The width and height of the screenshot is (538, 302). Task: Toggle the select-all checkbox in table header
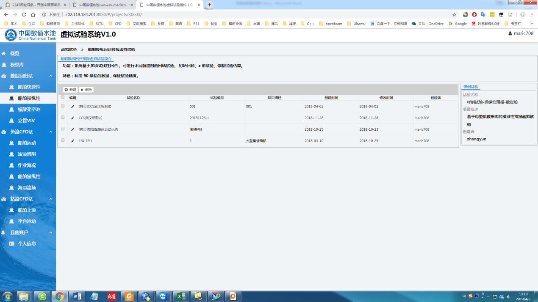coord(63,97)
